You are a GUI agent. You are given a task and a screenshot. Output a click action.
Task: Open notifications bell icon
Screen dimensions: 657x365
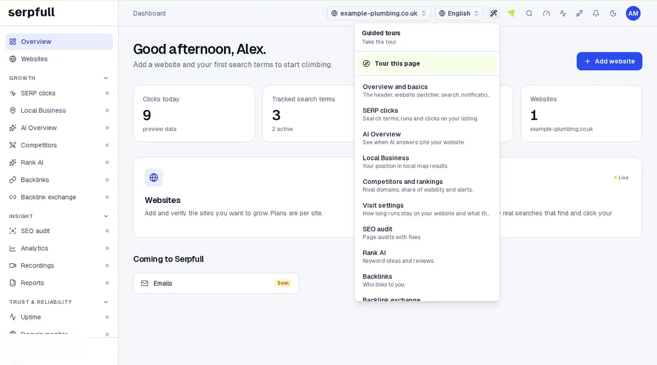[596, 13]
